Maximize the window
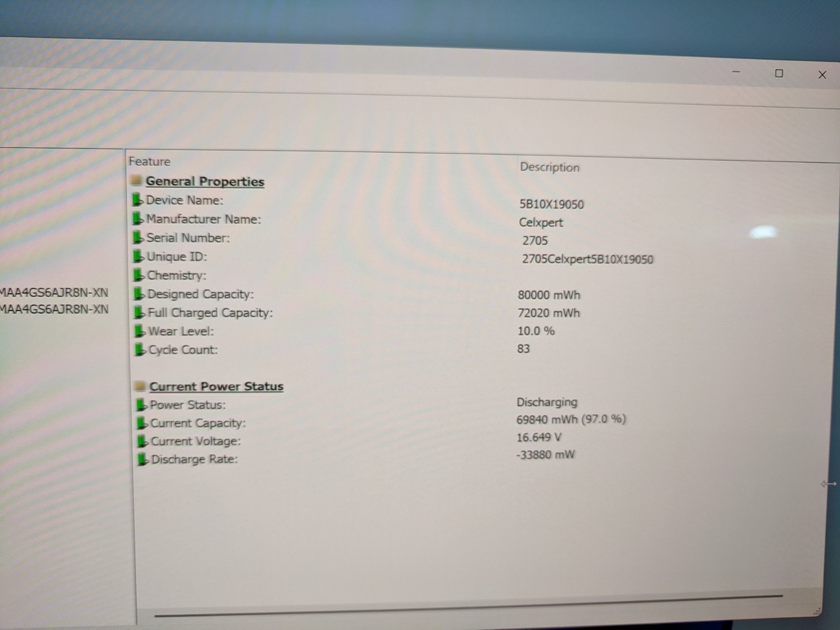The width and height of the screenshot is (840, 630). [779, 73]
